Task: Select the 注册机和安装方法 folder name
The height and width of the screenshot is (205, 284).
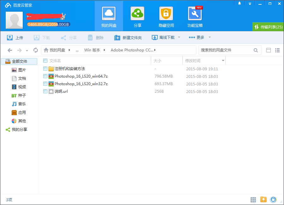Action: pos(70,69)
